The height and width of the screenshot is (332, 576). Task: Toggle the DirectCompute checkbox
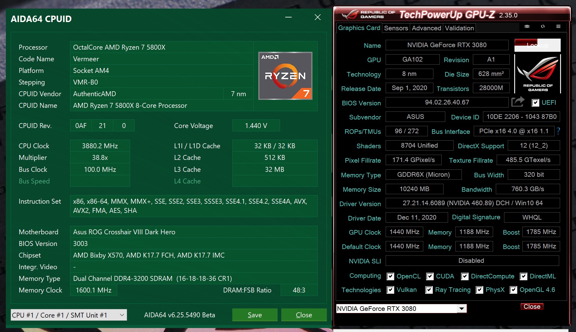pos(465,276)
